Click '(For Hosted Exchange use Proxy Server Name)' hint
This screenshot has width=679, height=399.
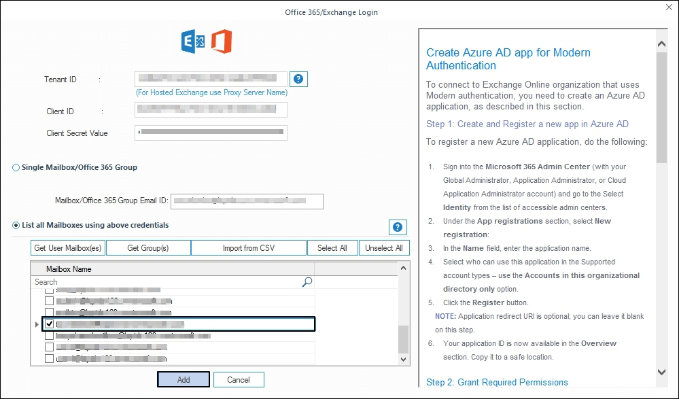pos(212,92)
